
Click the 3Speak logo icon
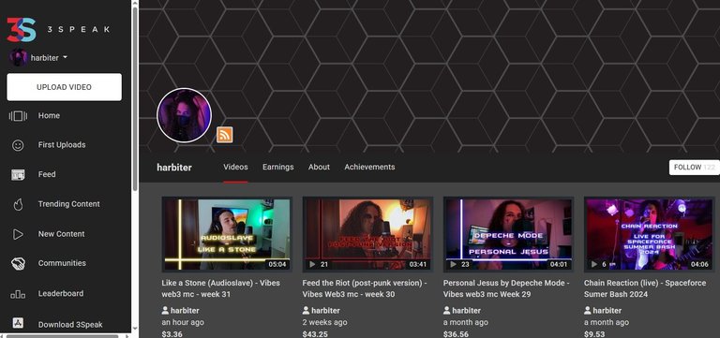click(x=22, y=30)
